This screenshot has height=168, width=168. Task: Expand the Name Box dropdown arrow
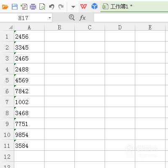(50, 18)
